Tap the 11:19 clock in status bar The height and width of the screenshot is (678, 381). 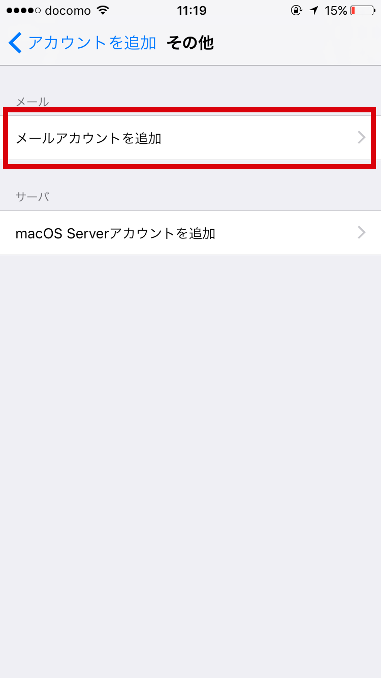pos(192,11)
